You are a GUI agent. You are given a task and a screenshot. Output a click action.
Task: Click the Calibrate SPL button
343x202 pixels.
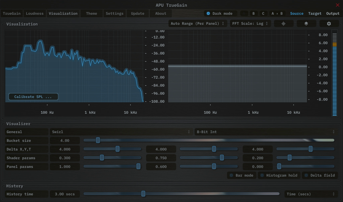33,97
